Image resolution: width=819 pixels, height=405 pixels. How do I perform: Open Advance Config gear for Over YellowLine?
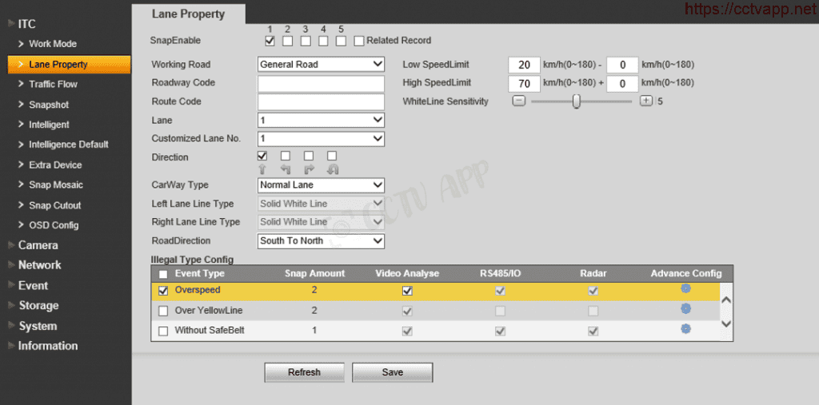tap(685, 308)
